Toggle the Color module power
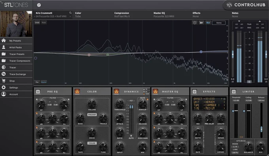 point(77,91)
